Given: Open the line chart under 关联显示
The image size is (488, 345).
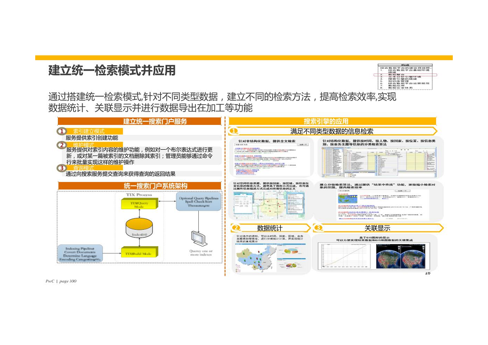Looking at the screenshot, I should pos(345,256).
